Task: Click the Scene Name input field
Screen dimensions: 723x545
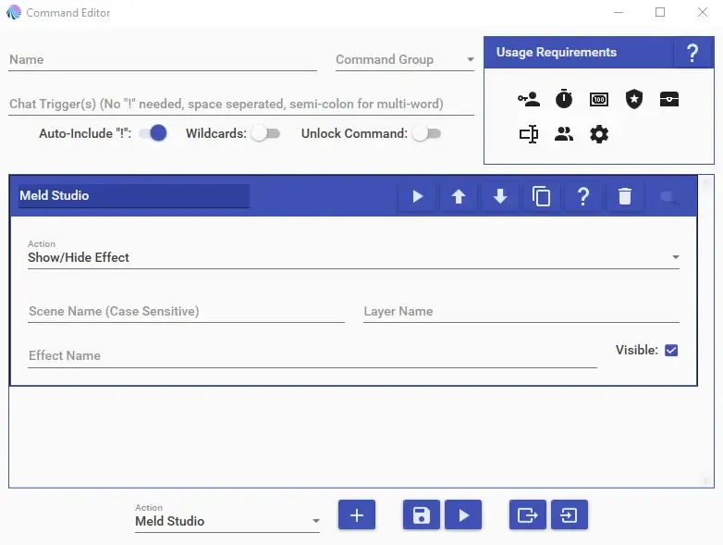Action: coord(186,312)
